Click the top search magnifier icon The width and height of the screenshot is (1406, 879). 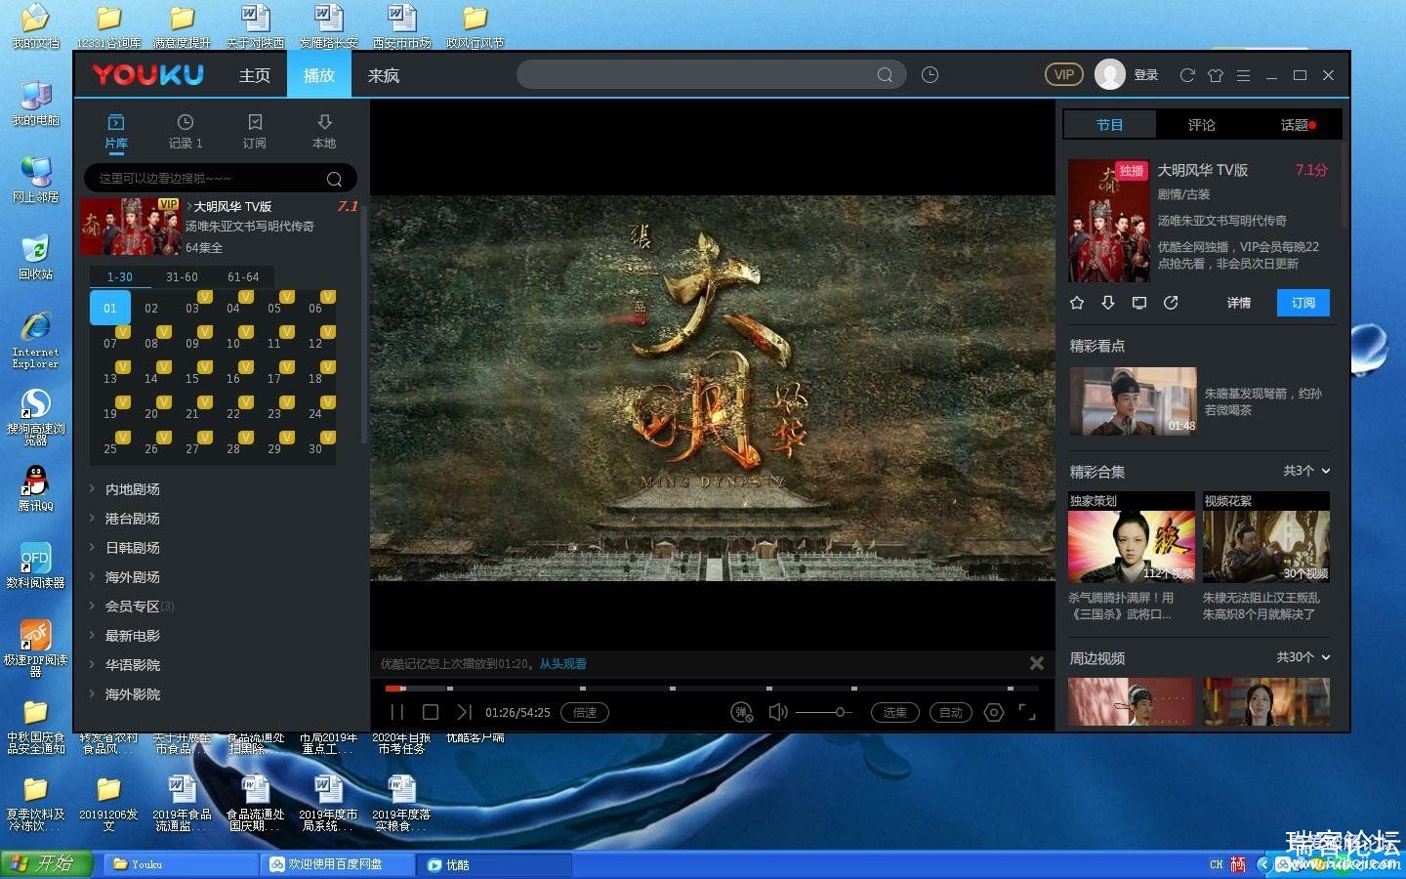coord(885,74)
